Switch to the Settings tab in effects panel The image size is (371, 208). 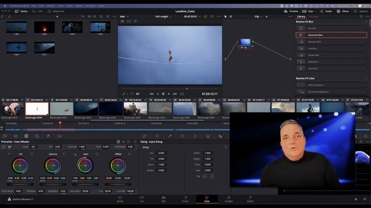313,17
